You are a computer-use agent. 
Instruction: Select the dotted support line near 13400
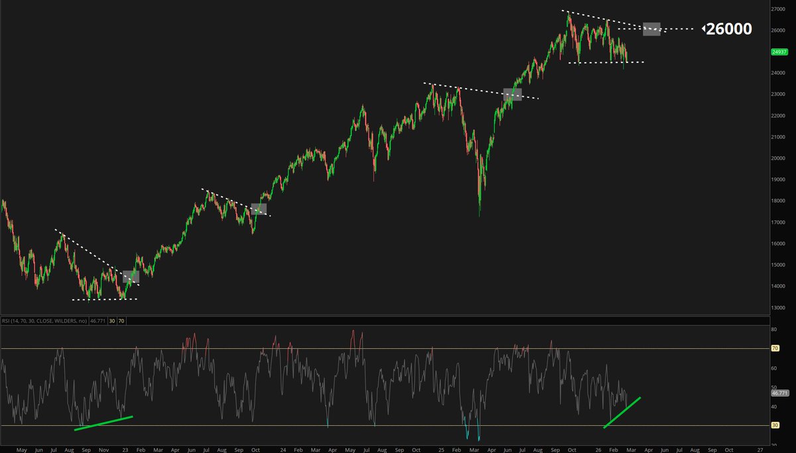click(104, 299)
